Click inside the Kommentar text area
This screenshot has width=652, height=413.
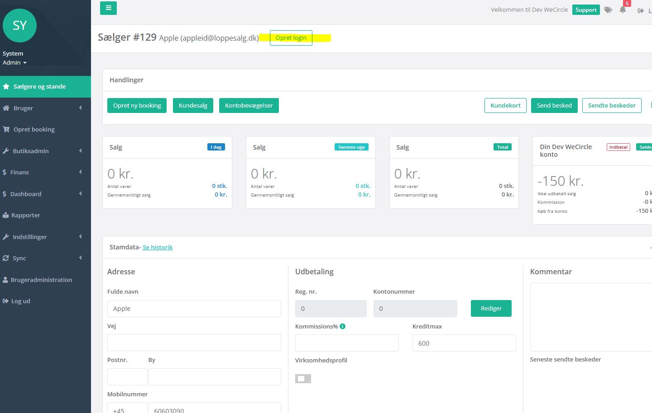pyautogui.click(x=591, y=317)
